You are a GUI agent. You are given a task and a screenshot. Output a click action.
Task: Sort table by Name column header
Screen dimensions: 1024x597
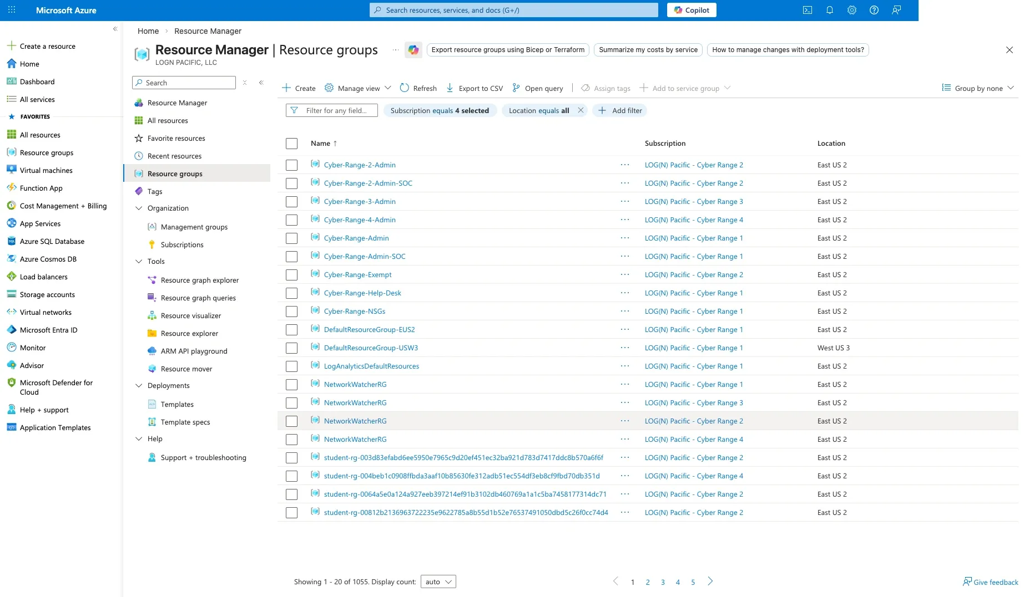pos(324,143)
